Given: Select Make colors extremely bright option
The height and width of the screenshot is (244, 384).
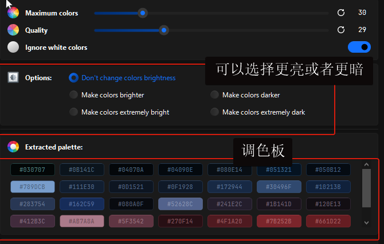Looking at the screenshot, I should (73, 112).
